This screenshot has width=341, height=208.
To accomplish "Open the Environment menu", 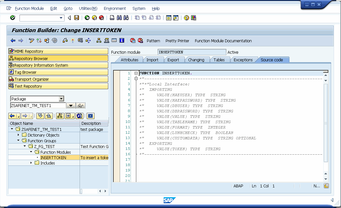I will (x=115, y=9).
